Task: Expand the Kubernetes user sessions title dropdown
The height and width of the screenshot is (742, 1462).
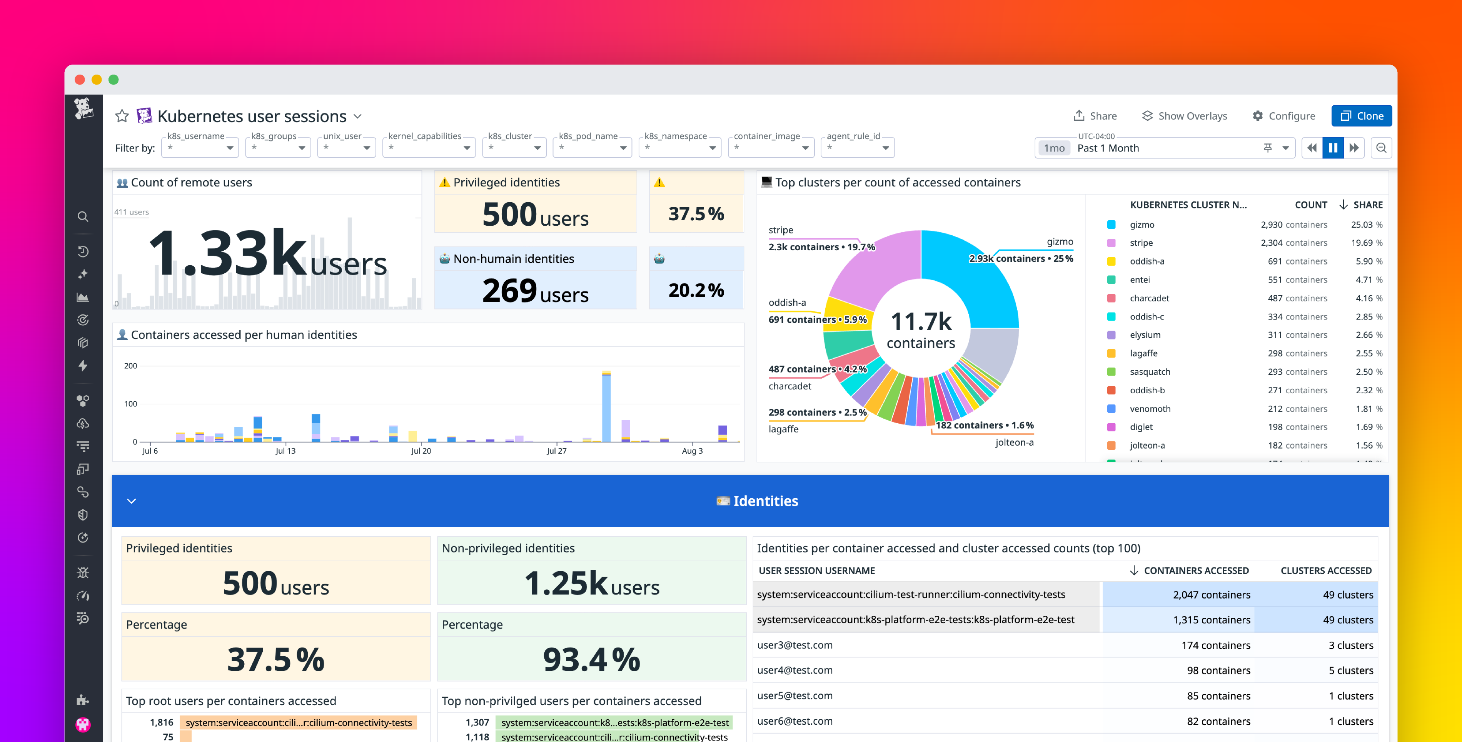Action: coord(357,116)
